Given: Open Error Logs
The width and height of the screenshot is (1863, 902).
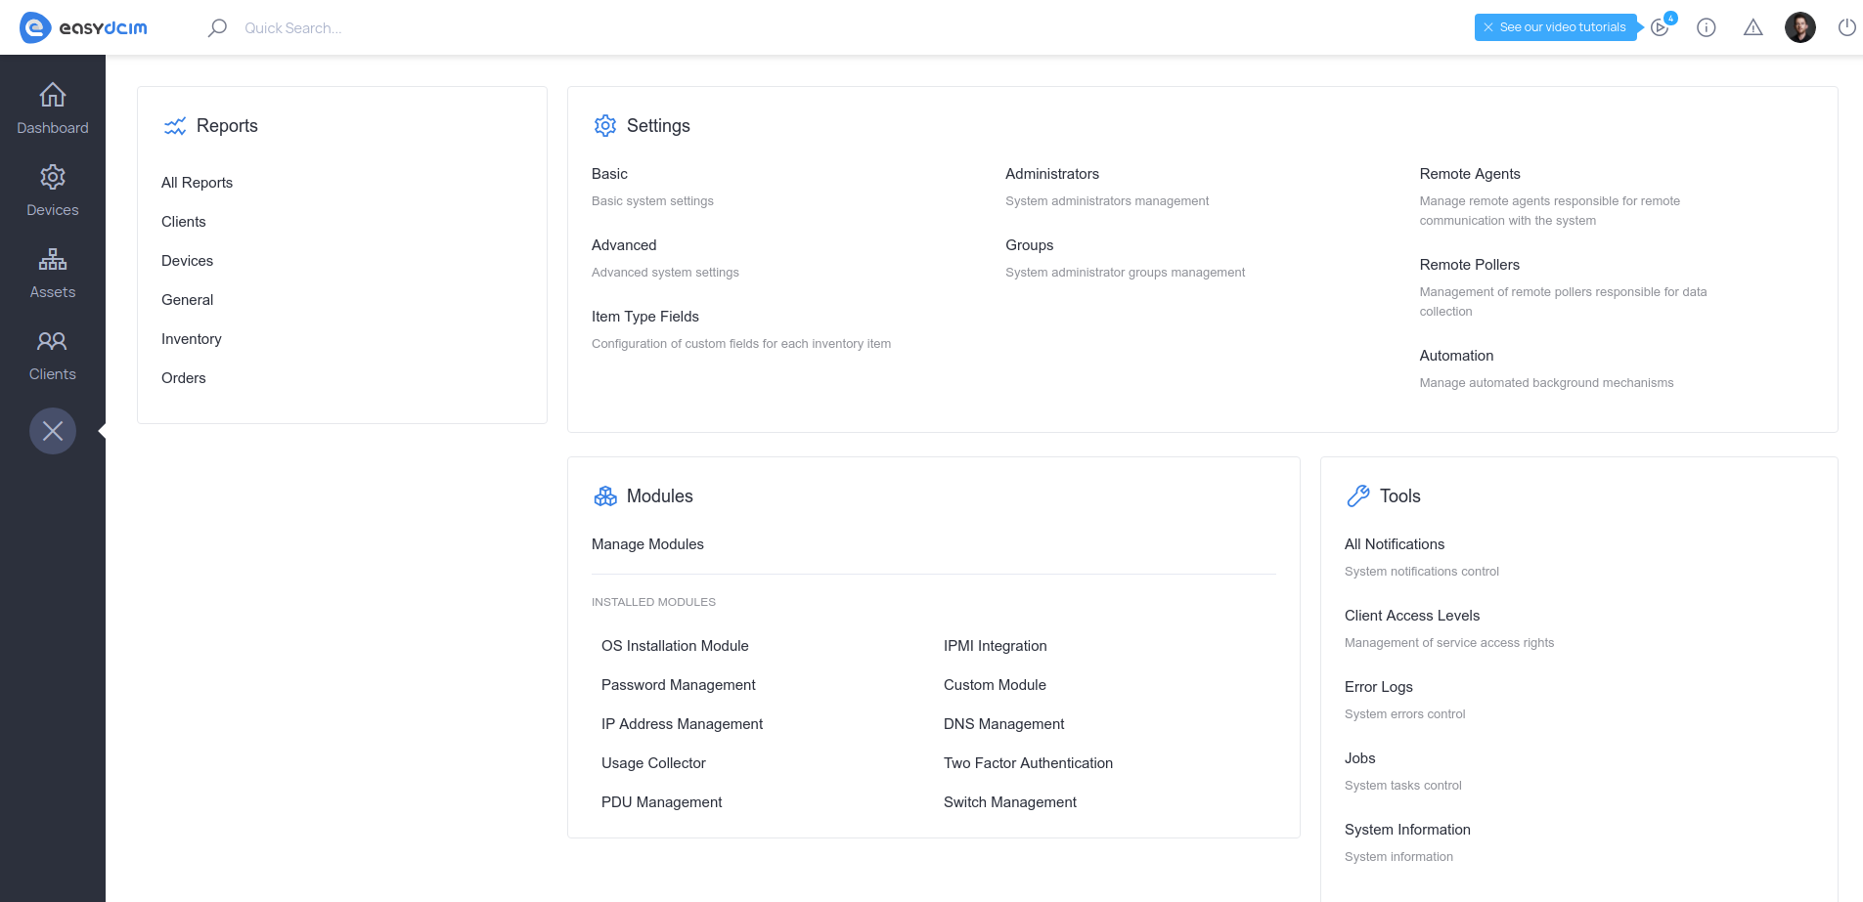Looking at the screenshot, I should click(x=1379, y=687).
